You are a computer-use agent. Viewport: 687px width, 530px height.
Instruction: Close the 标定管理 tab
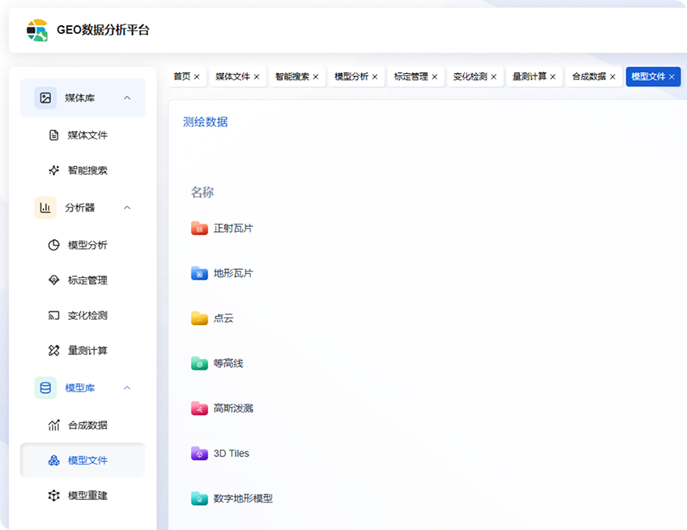click(x=434, y=77)
